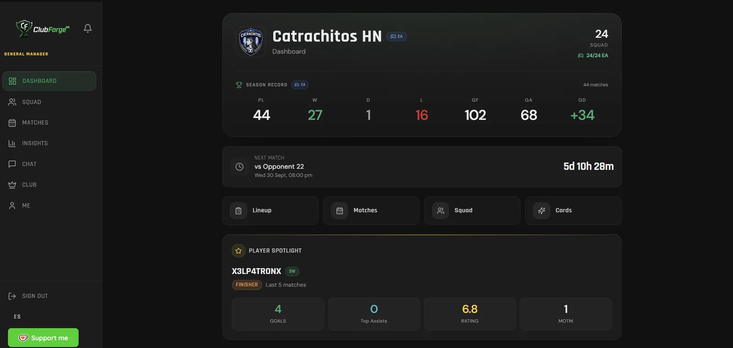The width and height of the screenshot is (733, 348).
Task: Click the 44 matches label
Action: pos(596,85)
